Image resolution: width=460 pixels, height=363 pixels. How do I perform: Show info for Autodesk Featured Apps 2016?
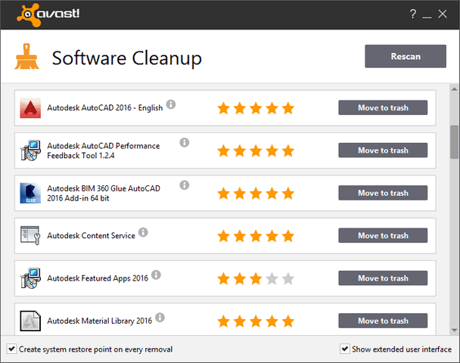pyautogui.click(x=156, y=275)
